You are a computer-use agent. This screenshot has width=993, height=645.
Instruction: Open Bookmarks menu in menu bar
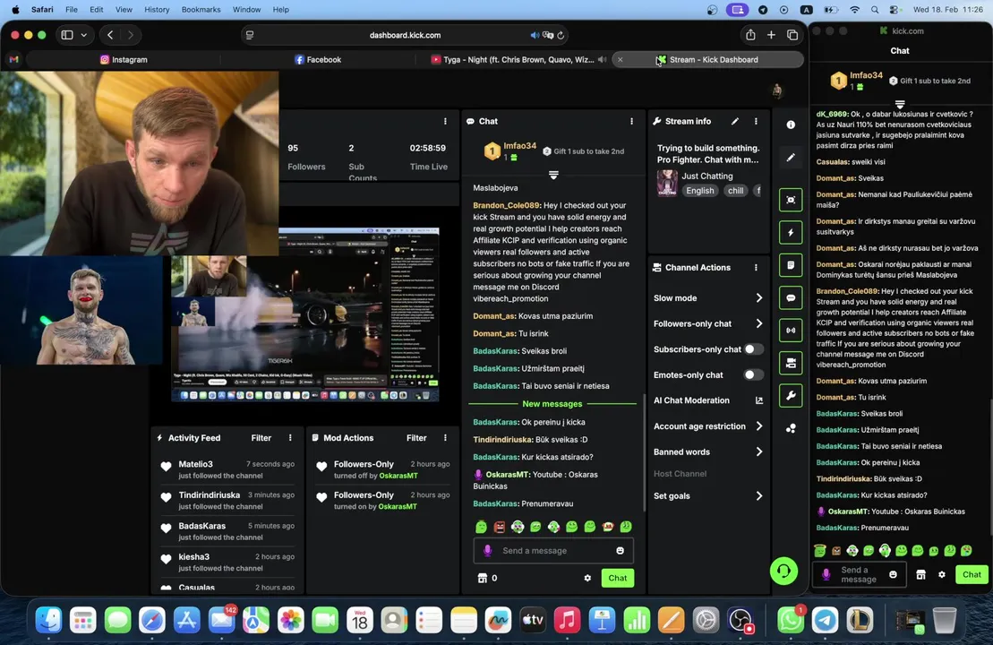tap(201, 10)
